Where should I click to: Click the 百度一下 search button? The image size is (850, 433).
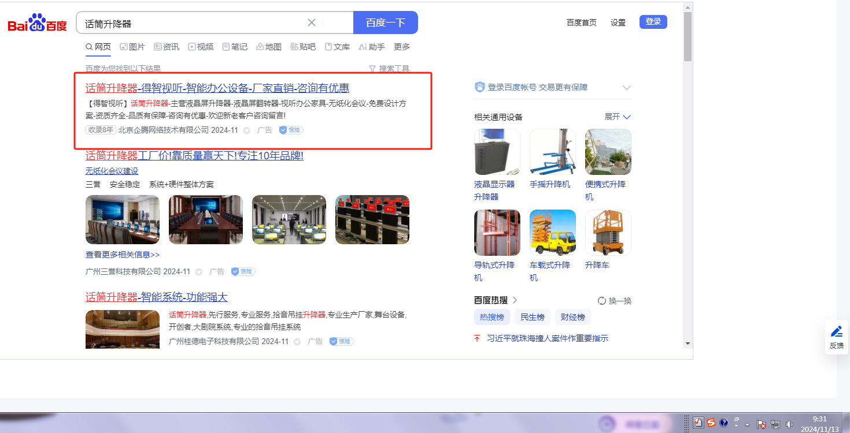click(386, 23)
